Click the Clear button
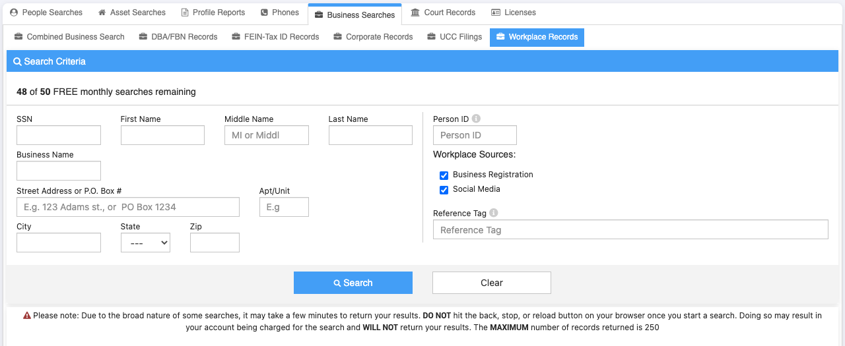Image resolution: width=845 pixels, height=346 pixels. point(492,283)
